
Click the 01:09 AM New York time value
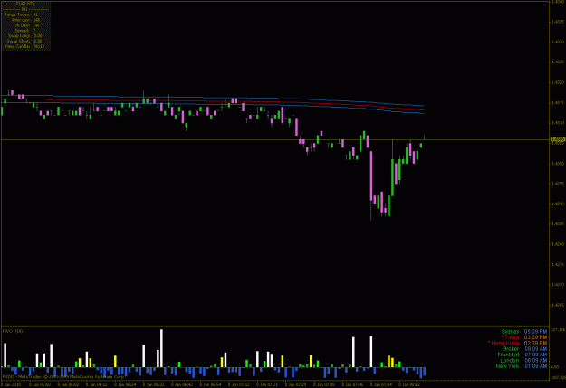[535, 366]
